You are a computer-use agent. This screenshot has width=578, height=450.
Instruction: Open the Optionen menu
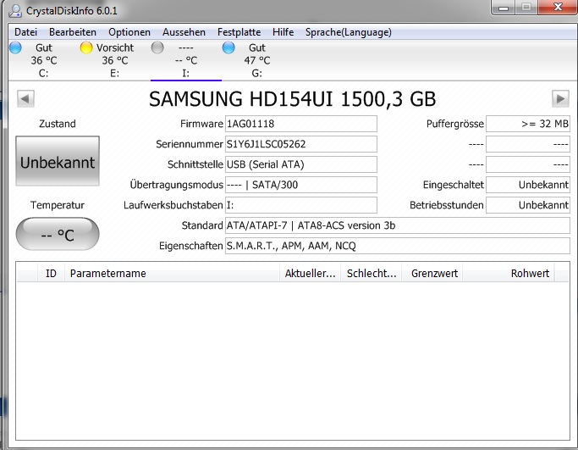coord(129,32)
